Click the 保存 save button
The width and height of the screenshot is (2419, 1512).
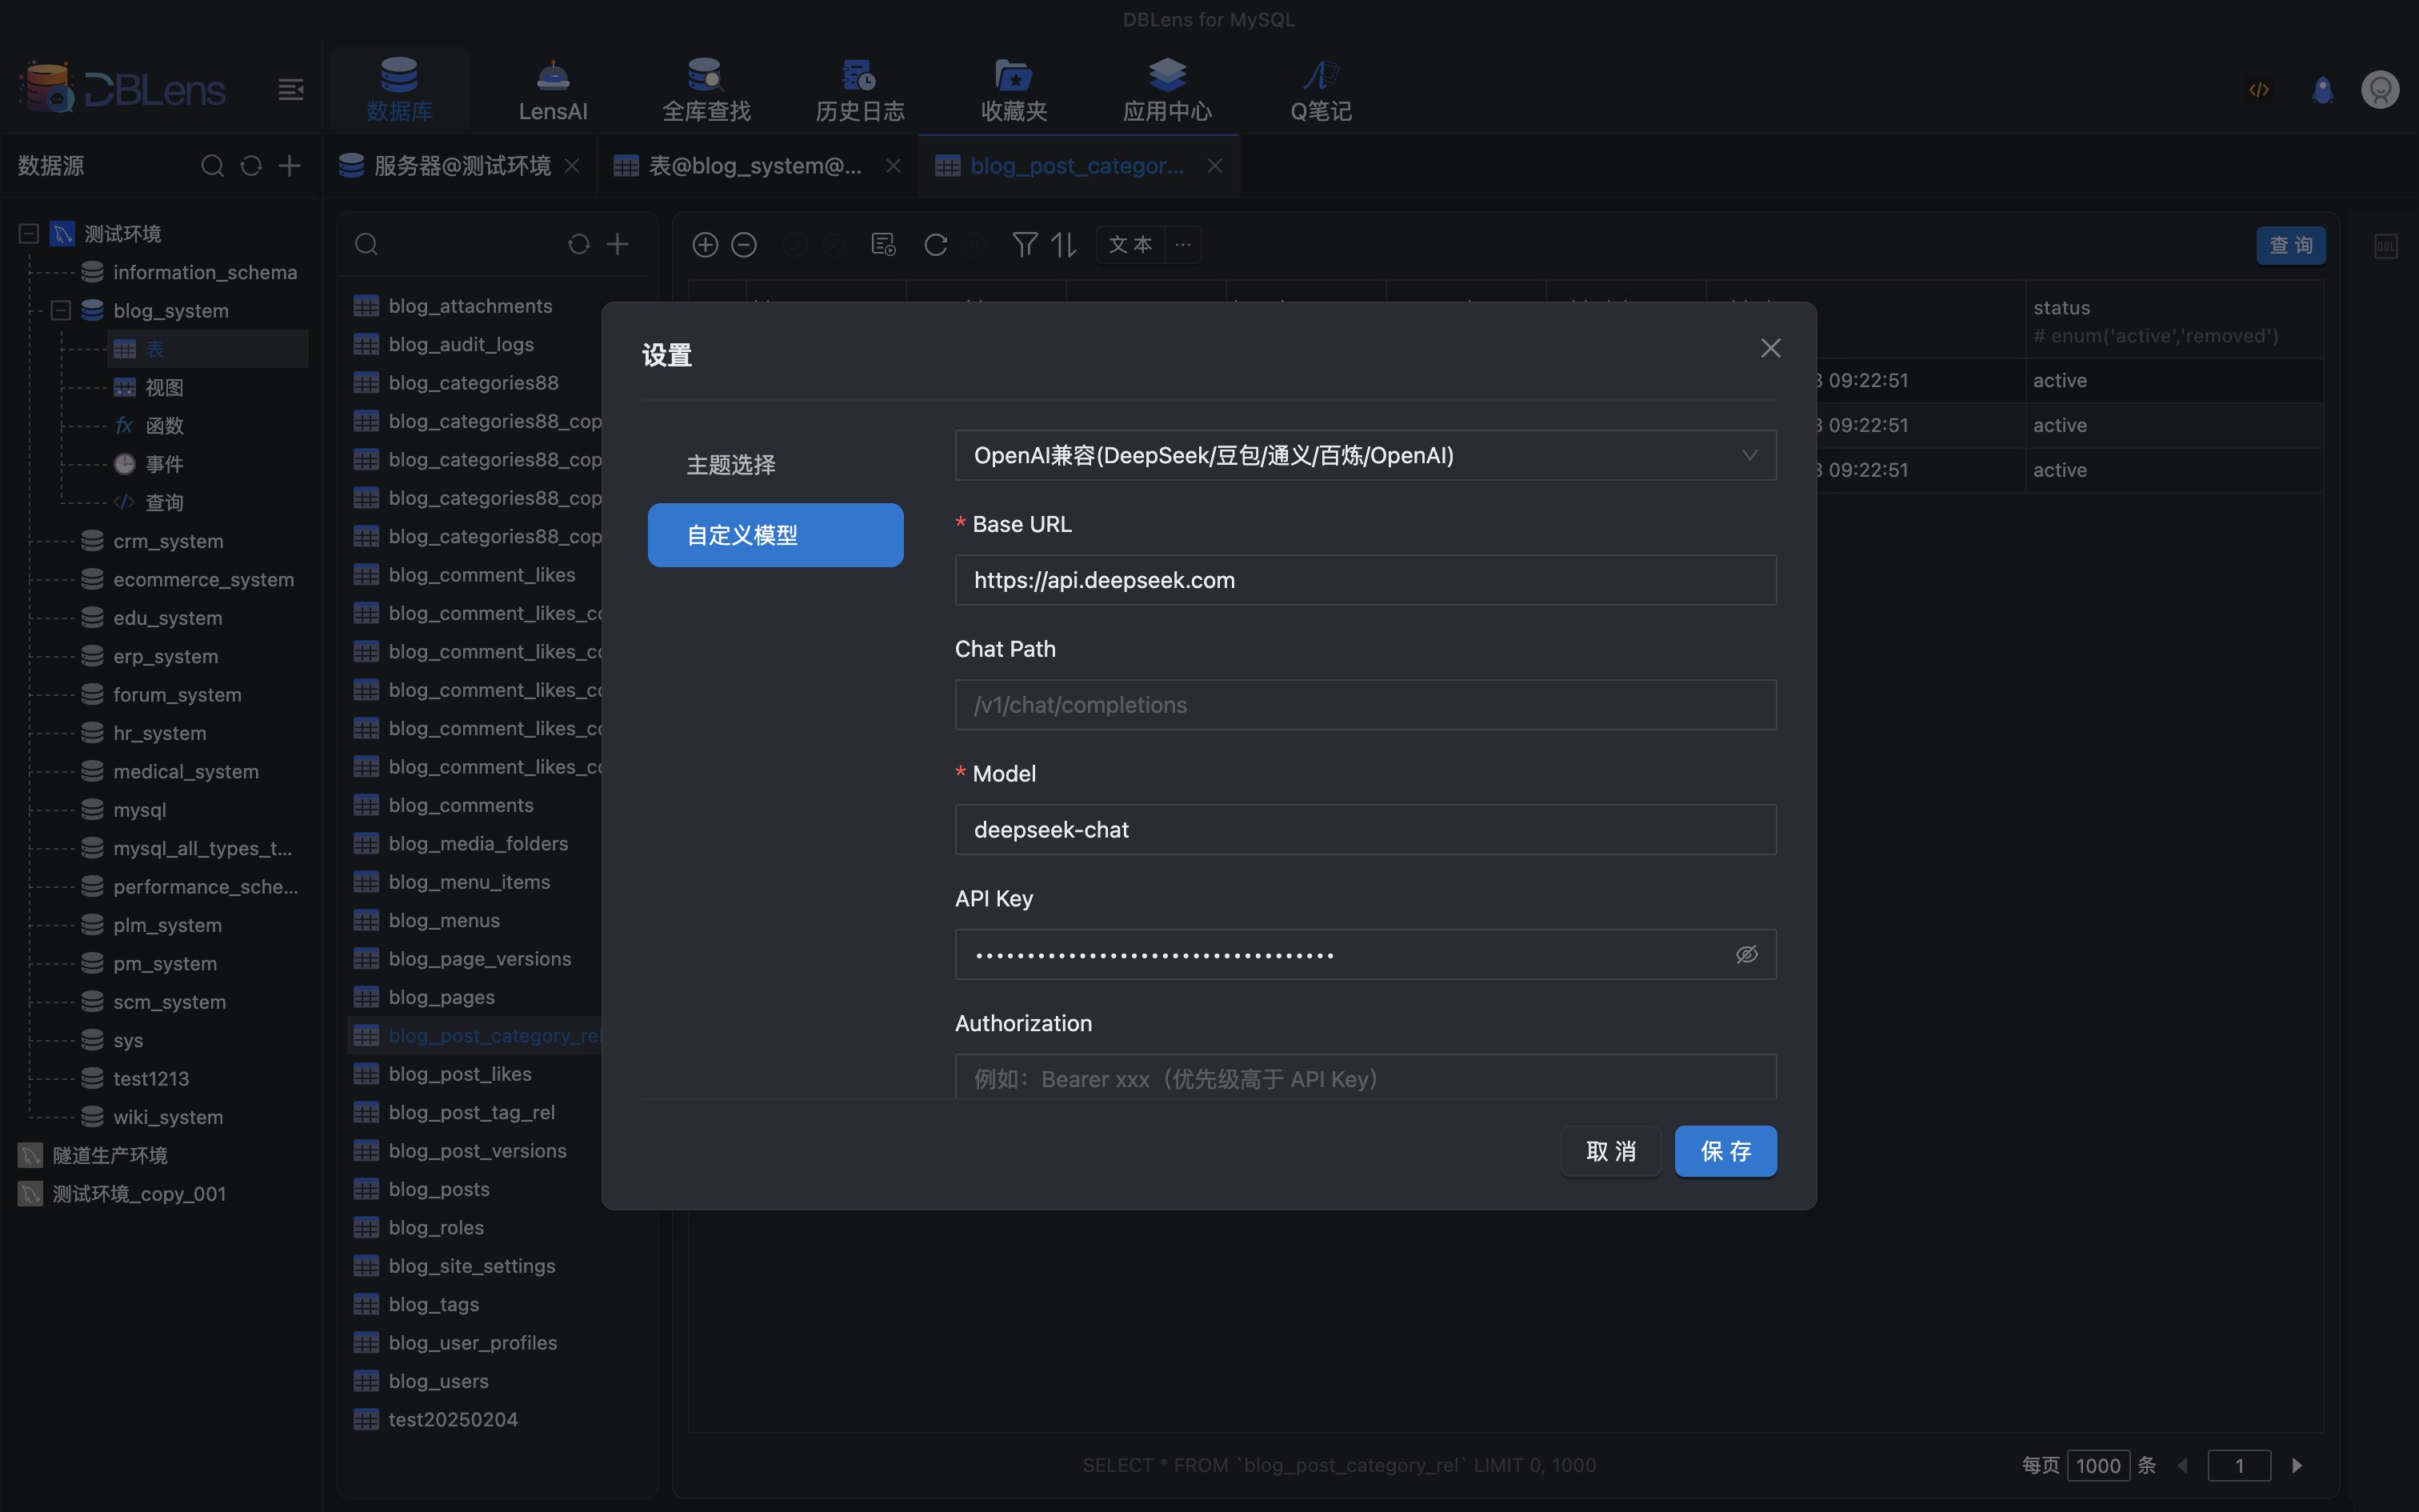(x=1725, y=1151)
